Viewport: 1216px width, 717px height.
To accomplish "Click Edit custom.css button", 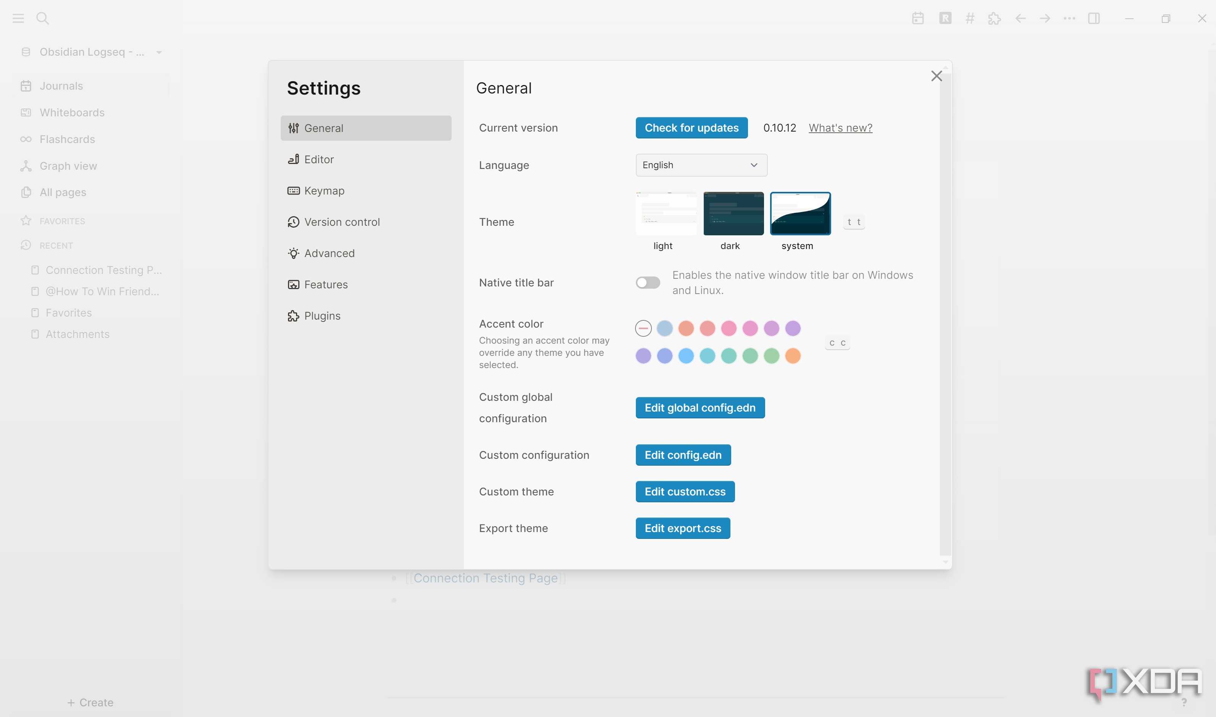I will pyautogui.click(x=685, y=491).
